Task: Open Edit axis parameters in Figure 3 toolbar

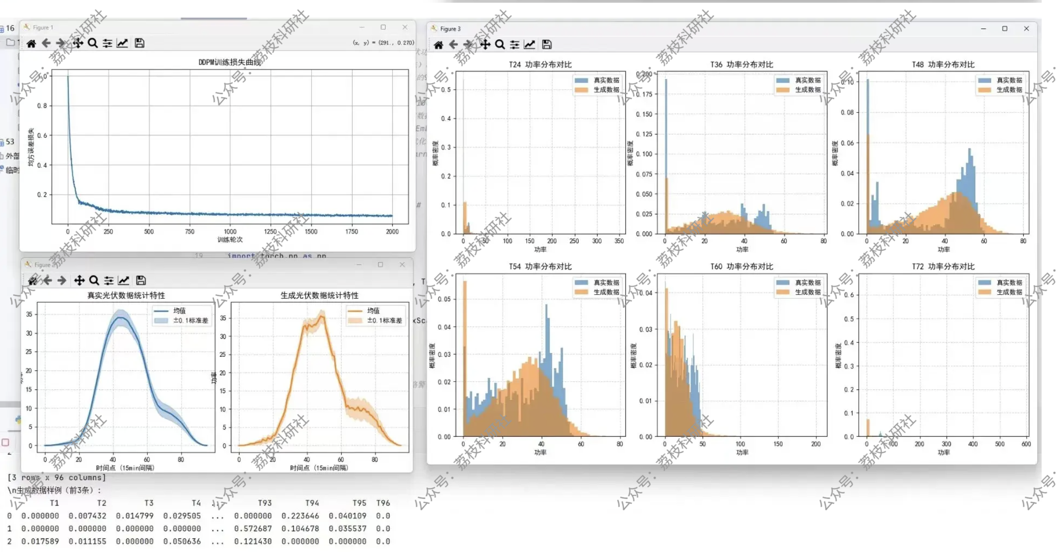Action: click(x=530, y=44)
